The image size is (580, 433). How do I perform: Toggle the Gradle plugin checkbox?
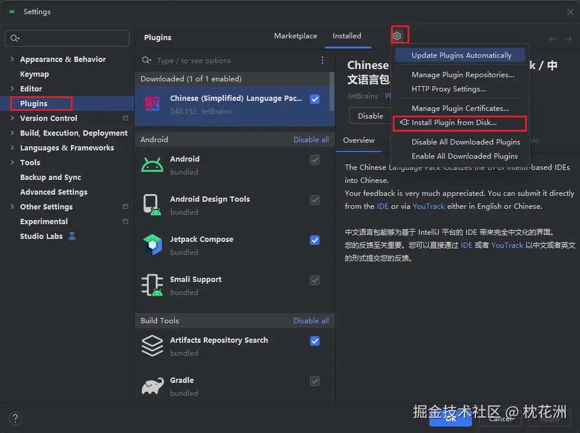(315, 381)
